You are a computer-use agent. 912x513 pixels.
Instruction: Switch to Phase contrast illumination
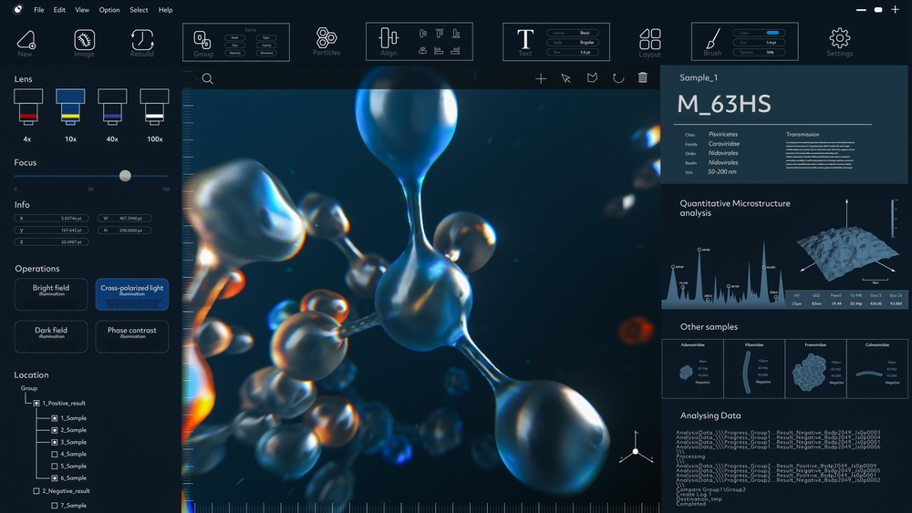132,336
